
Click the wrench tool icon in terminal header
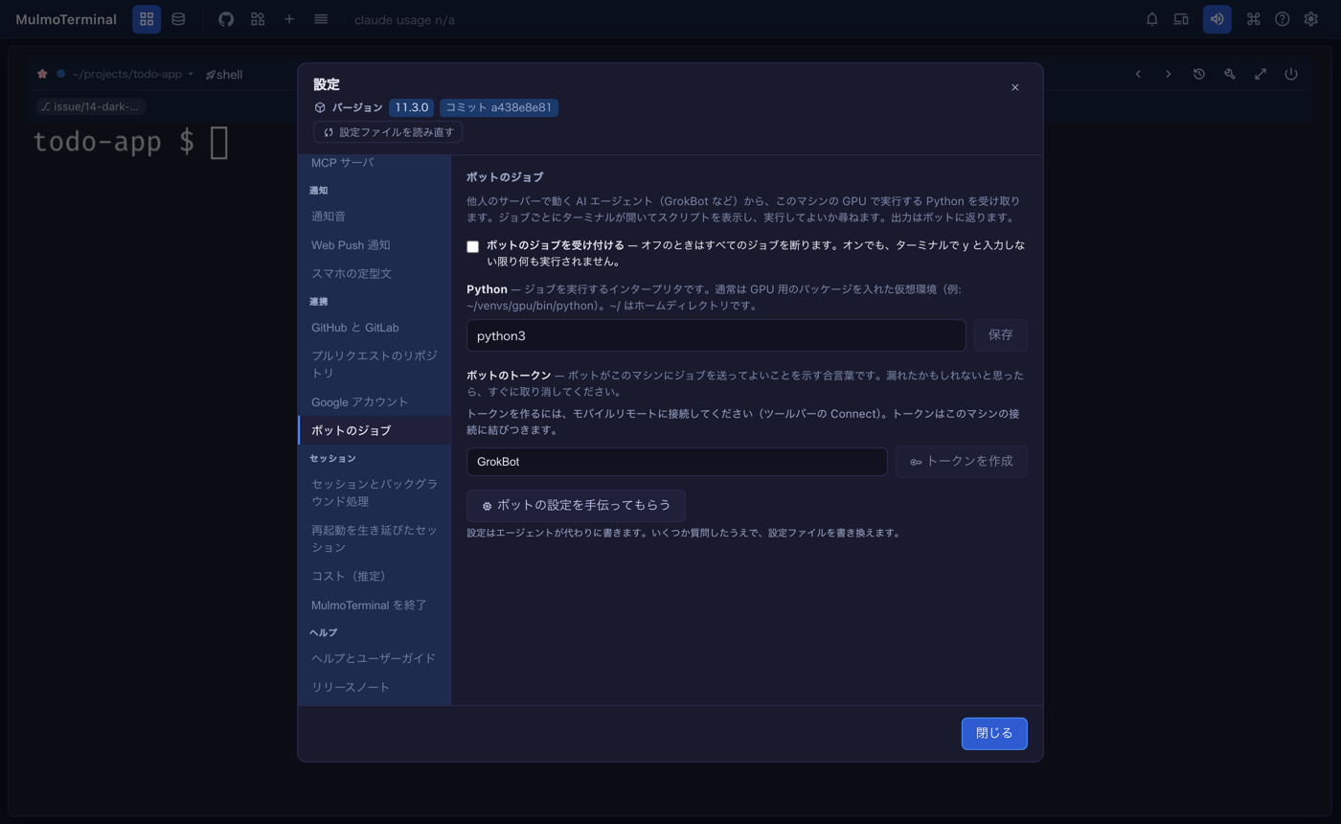[x=1230, y=74]
